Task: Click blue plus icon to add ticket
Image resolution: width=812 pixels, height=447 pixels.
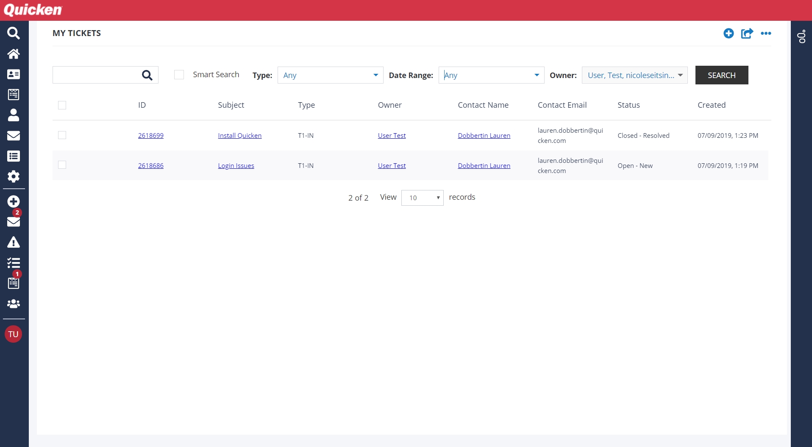Action: pos(729,34)
